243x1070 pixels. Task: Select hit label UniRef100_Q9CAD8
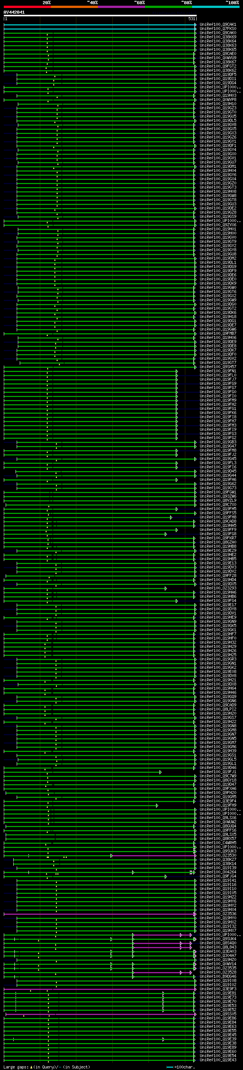pyautogui.click(x=218, y=522)
